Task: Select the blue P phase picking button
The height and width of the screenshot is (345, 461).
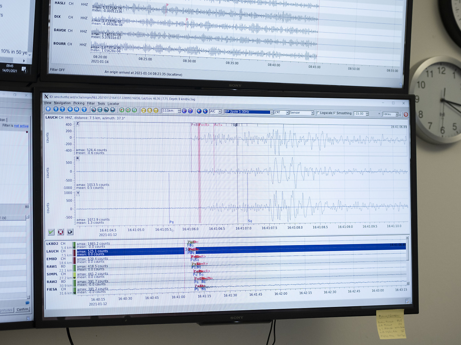Action: (199, 111)
